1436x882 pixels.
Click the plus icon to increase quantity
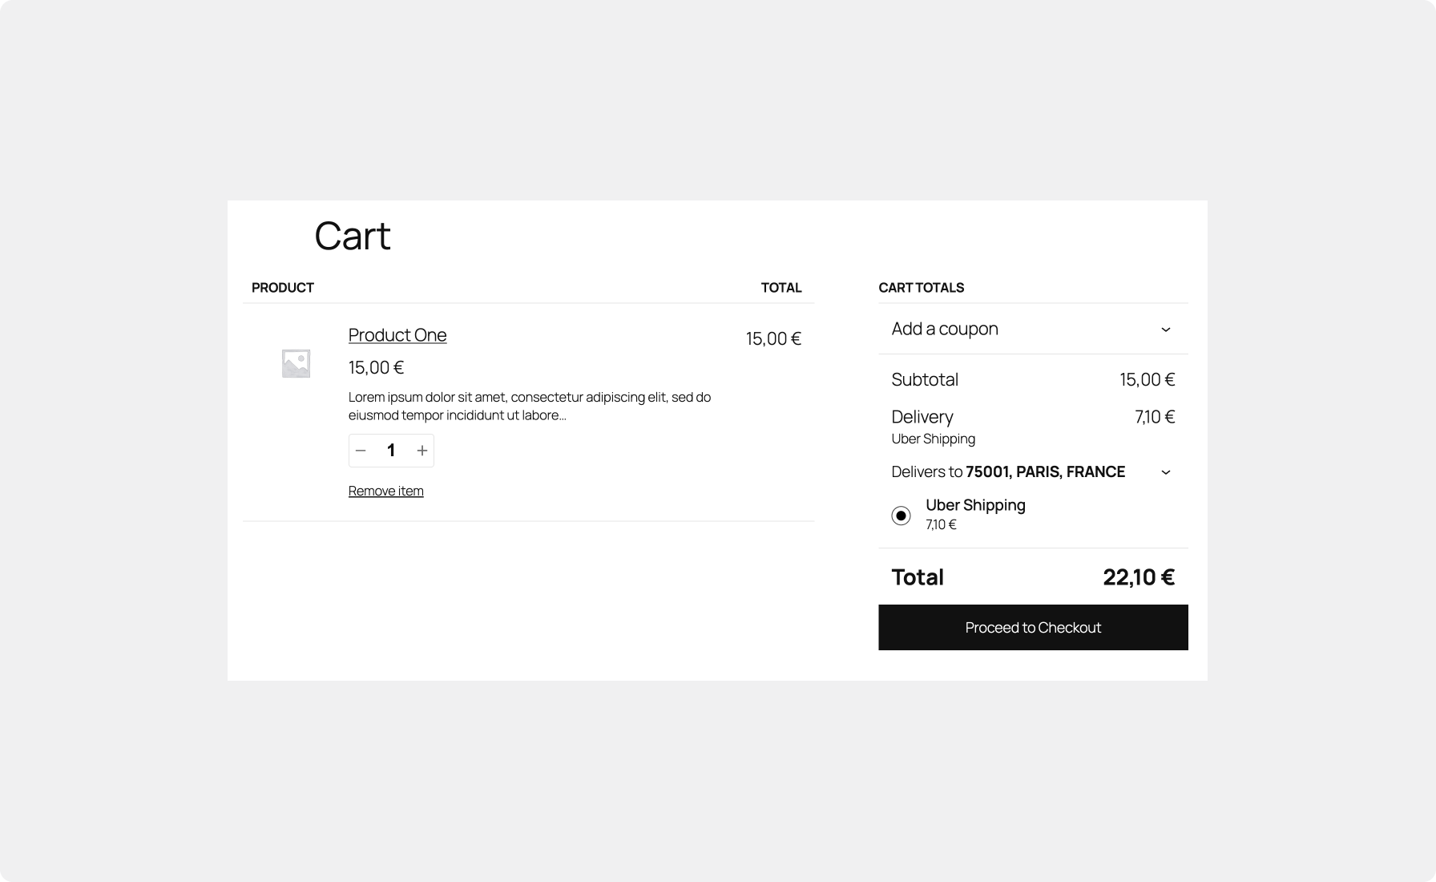point(422,451)
